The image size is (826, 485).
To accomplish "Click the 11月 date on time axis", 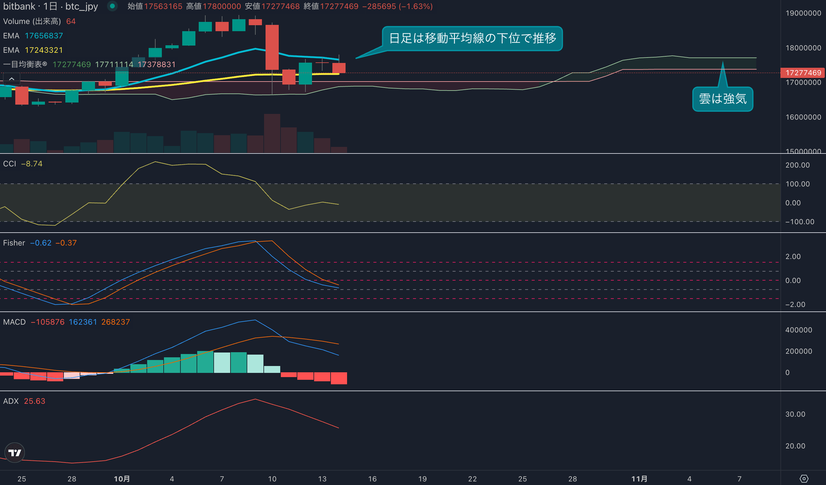I will (639, 478).
